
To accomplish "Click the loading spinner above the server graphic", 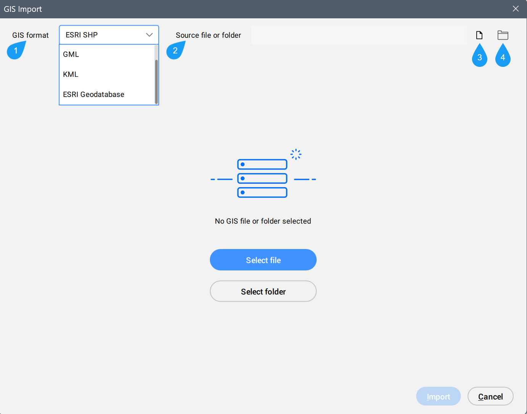I will [296, 154].
